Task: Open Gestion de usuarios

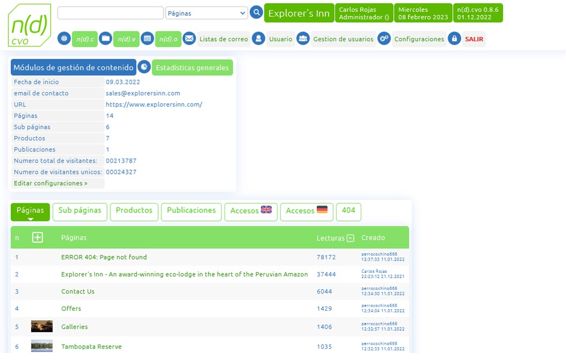Action: (x=343, y=39)
